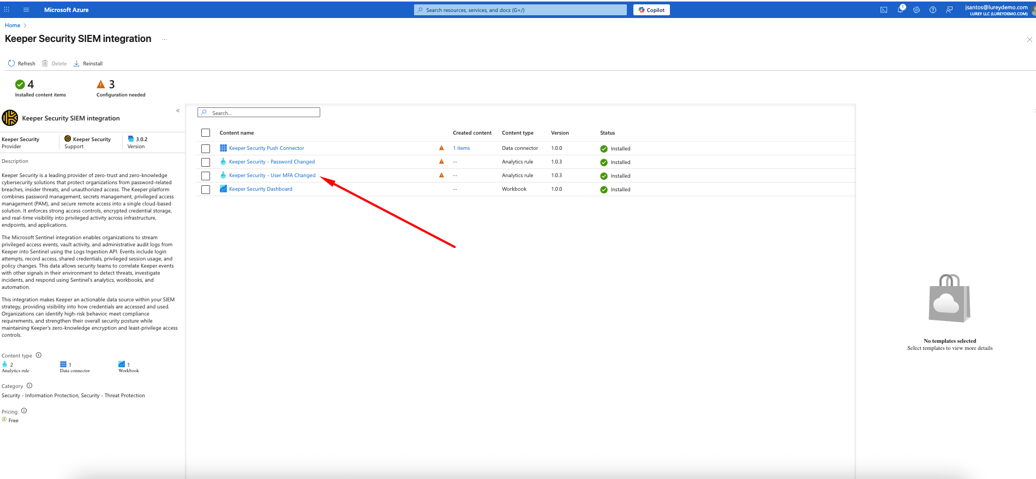Select the Keeper Security Push Connector checkbox
Screen dimensions: 1036x479
point(206,149)
